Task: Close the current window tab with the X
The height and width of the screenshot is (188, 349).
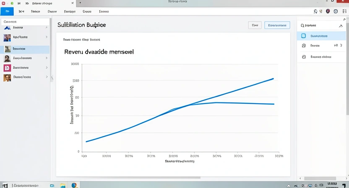Action: [x=72, y=3]
